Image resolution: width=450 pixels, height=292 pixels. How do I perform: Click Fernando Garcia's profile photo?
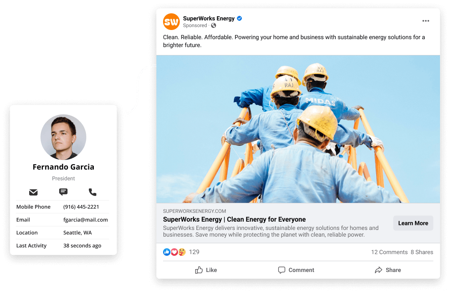pyautogui.click(x=63, y=137)
